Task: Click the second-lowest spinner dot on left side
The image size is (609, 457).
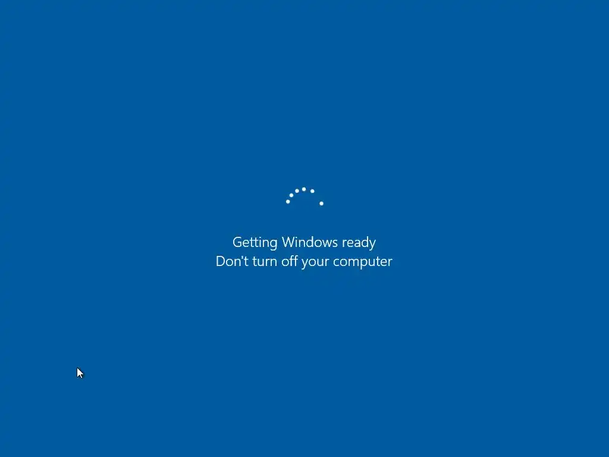Action: coord(291,195)
